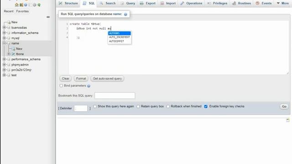Click 'Get auto-saved query' button
Image resolution: width=292 pixels, height=164 pixels.
pyautogui.click(x=107, y=78)
